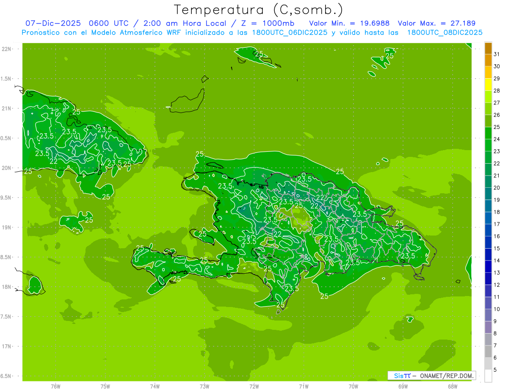The width and height of the screenshot is (508, 392).
Task: Click the color bar segment between 25 and 26
Action: coord(488,121)
